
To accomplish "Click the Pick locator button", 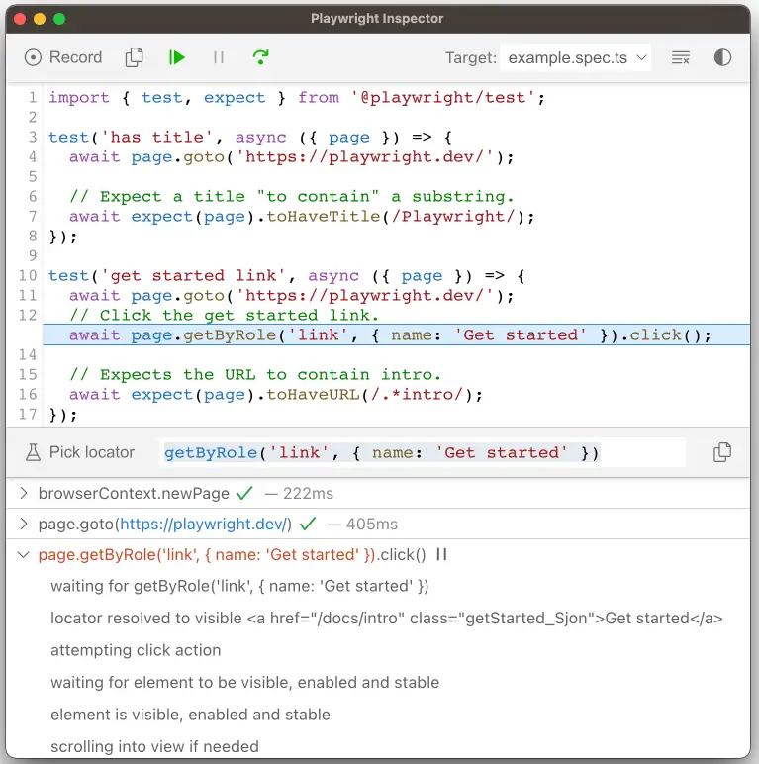I will (x=79, y=452).
